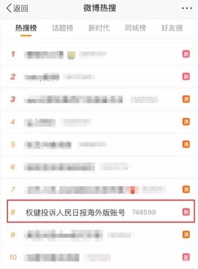The image size is (198, 269).
Task: Open the 好友搜 tab
Action: point(172,28)
